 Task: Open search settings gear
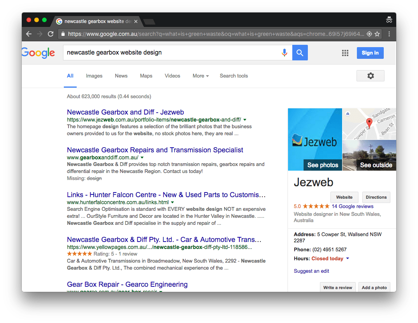(x=370, y=76)
